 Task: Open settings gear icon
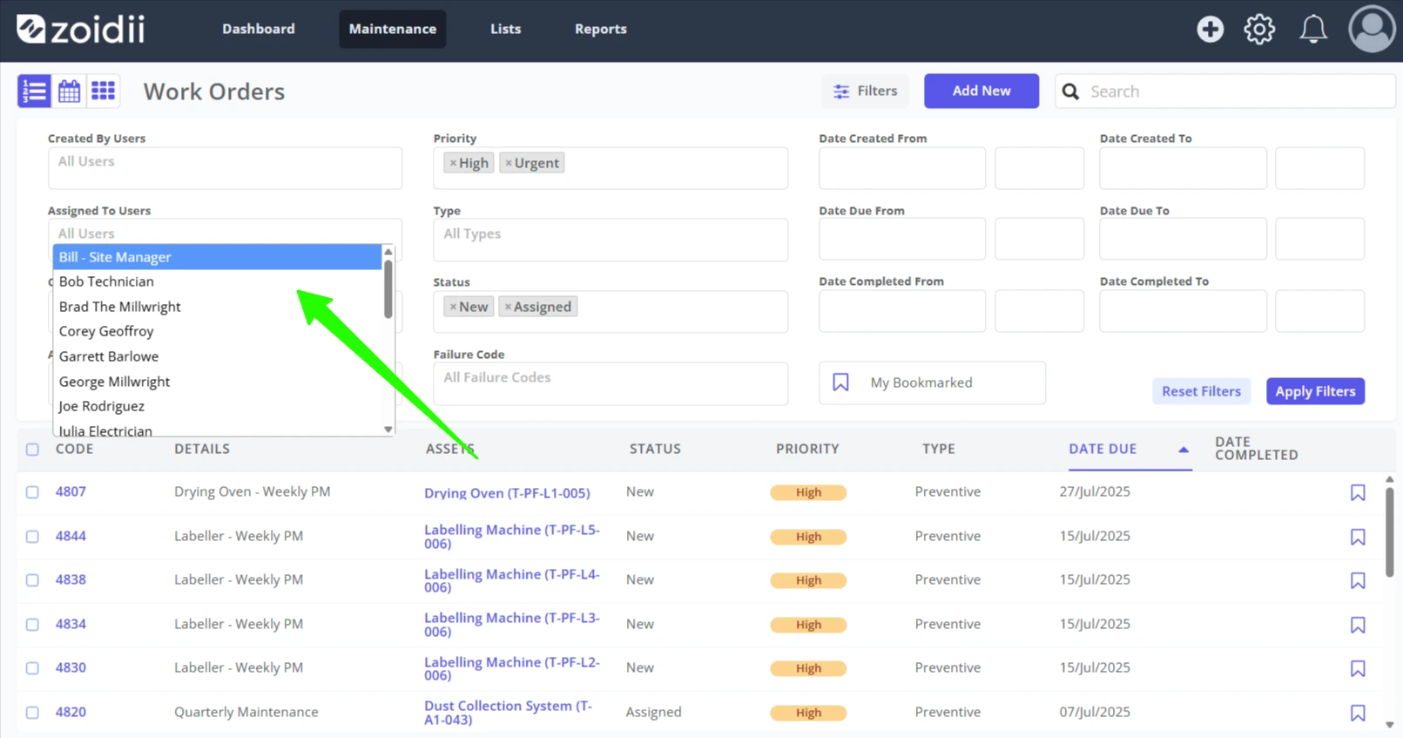tap(1259, 29)
